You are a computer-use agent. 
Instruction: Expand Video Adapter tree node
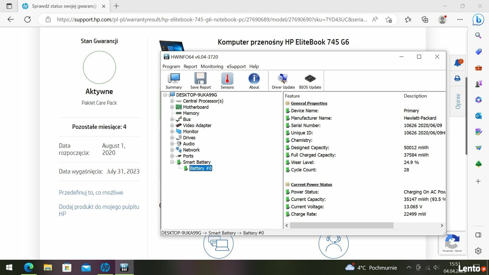pyautogui.click(x=172, y=125)
